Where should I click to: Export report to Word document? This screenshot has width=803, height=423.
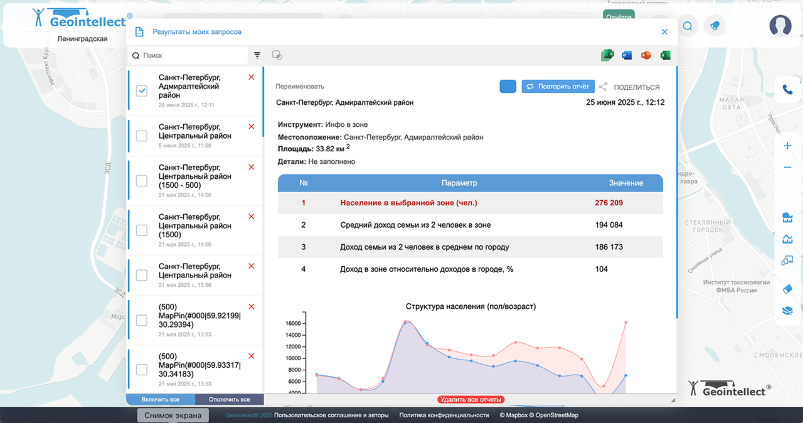[x=627, y=55]
